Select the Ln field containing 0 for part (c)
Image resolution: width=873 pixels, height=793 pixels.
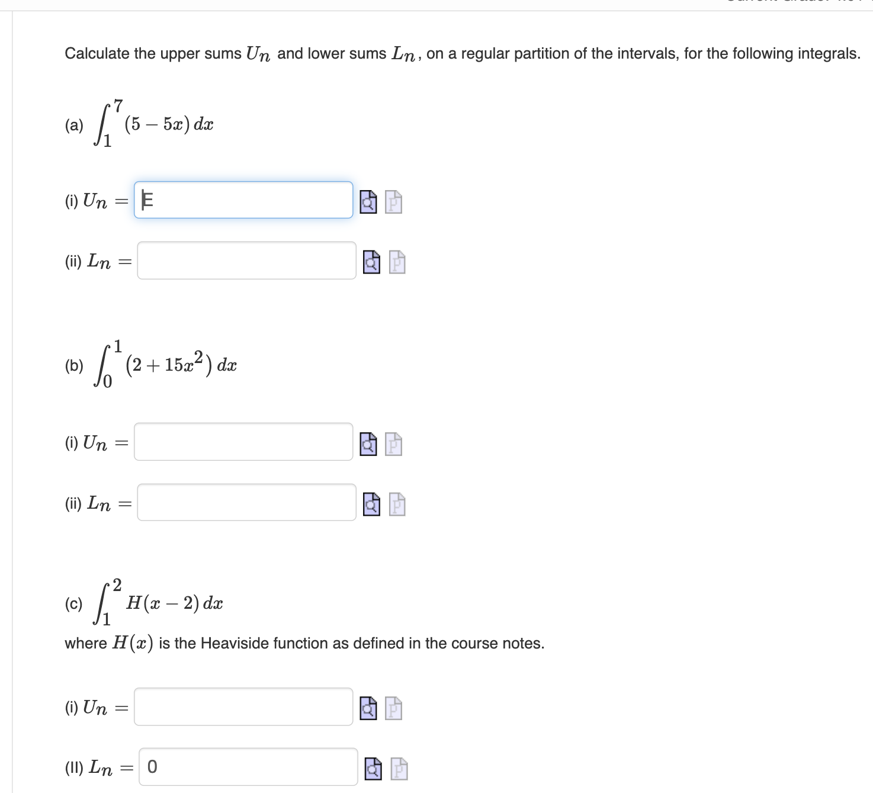[247, 768]
